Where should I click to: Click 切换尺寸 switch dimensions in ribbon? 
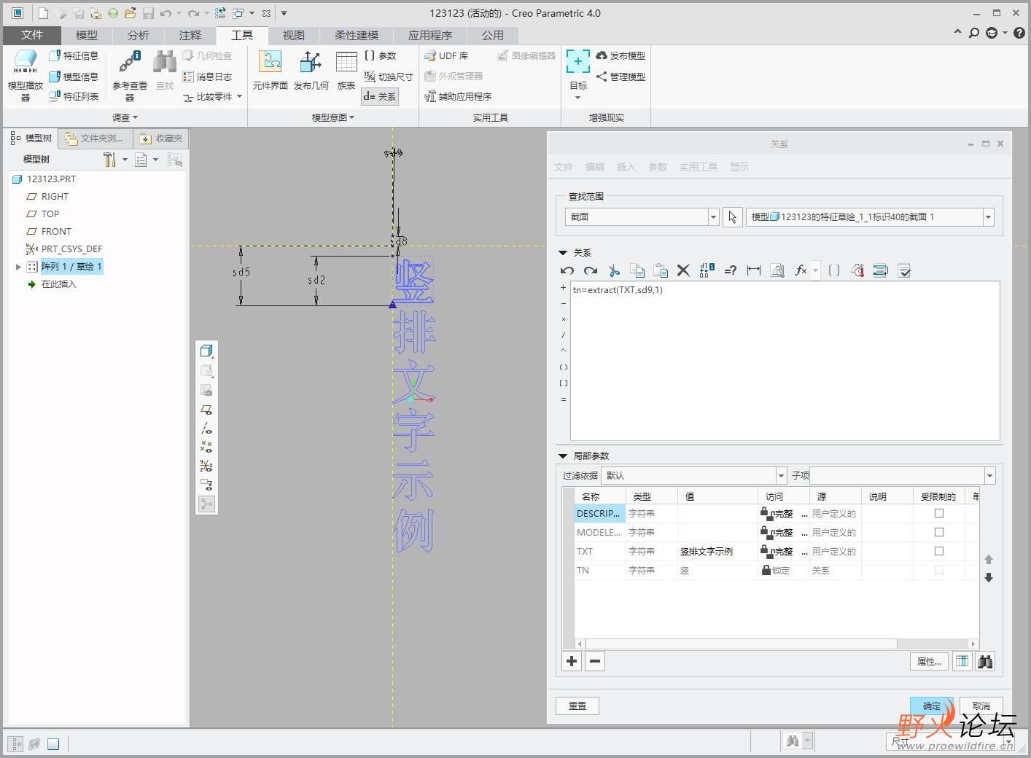[x=388, y=77]
